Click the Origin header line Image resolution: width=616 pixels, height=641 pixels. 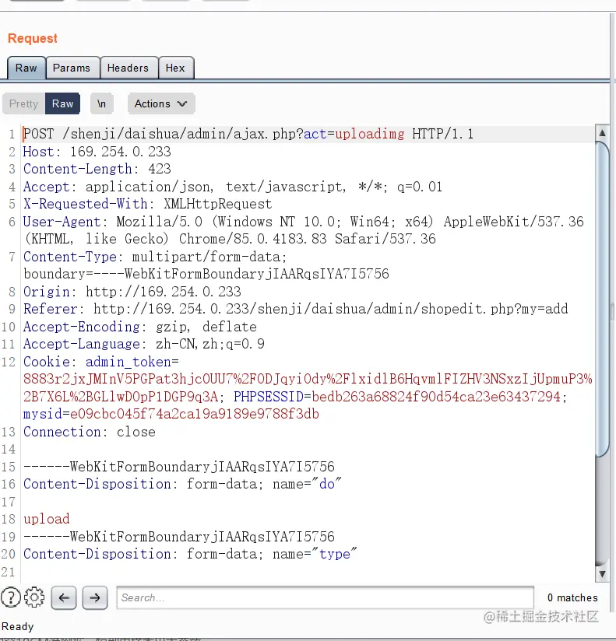132,292
